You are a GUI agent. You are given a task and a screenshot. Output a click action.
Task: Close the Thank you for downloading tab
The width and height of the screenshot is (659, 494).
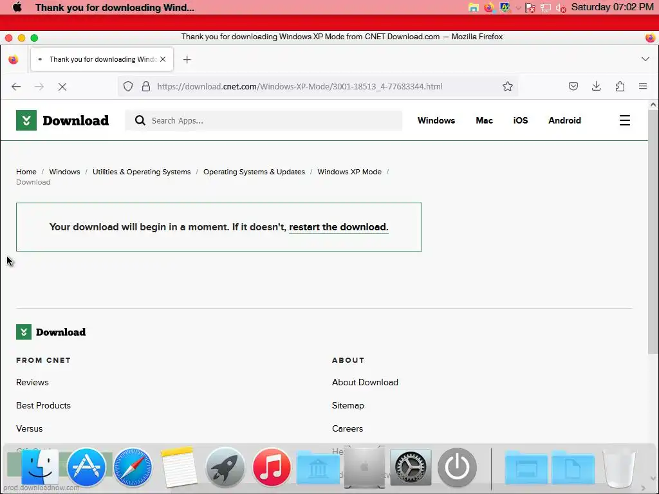pos(163,59)
